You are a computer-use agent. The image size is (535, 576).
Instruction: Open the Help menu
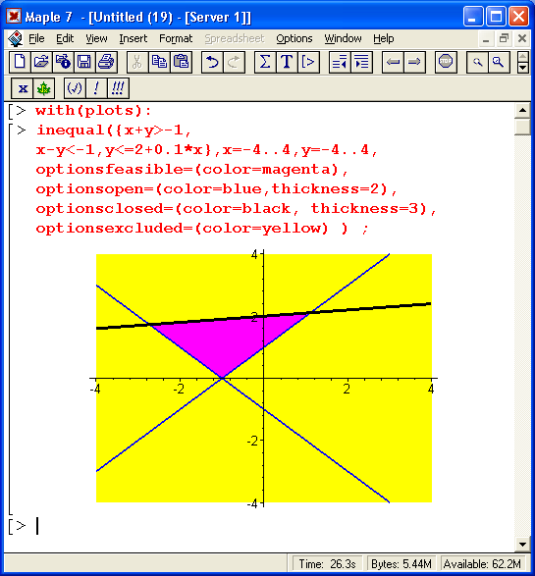click(383, 38)
